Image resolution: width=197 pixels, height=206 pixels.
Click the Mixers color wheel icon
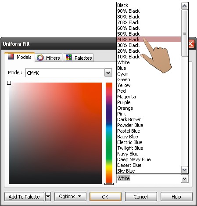click(40, 58)
